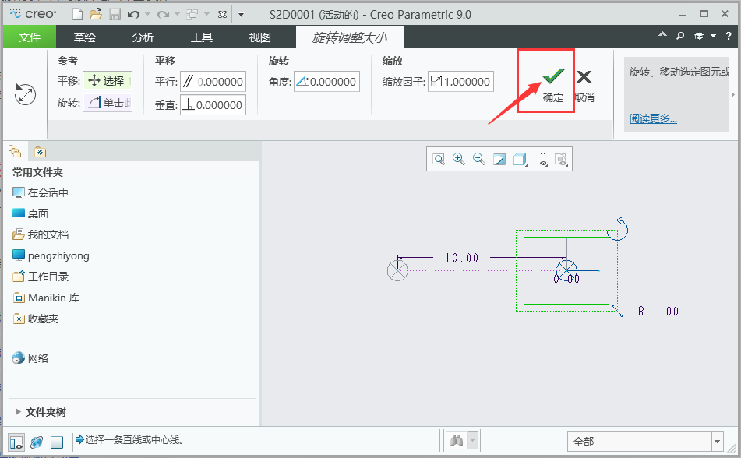Image resolution: width=741 pixels, height=458 pixels.
Task: Close the window via quick access icon
Action: click(x=222, y=15)
